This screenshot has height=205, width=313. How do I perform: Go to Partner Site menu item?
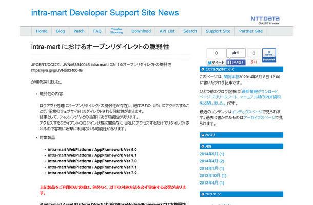pos(251,31)
